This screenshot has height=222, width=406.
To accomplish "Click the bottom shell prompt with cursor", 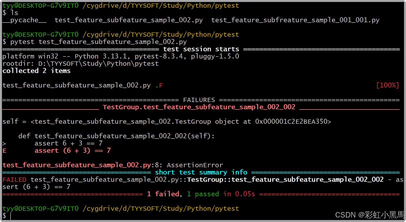I will 7,216.
